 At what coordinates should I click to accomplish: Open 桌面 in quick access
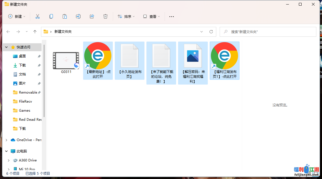tap(22, 56)
